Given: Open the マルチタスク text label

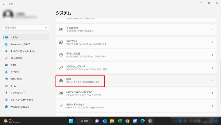Looking at the screenshot, I should [72, 41].
